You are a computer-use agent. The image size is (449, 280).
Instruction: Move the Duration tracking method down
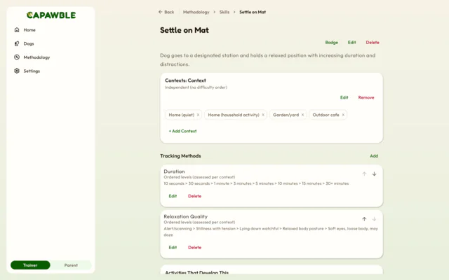point(374,174)
